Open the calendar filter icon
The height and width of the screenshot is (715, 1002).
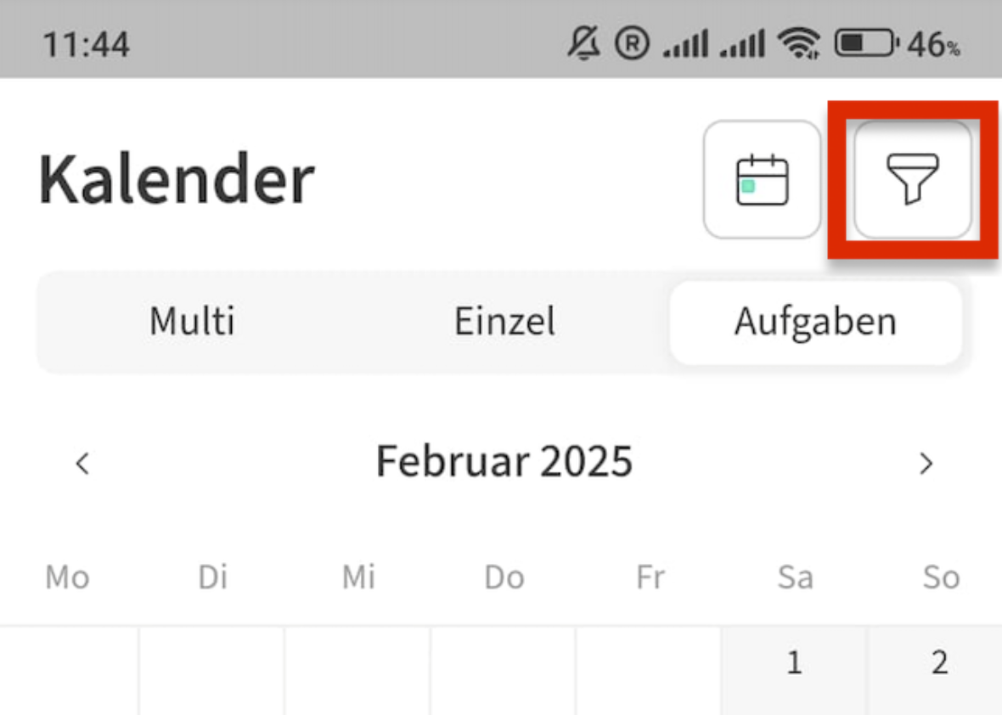(913, 178)
